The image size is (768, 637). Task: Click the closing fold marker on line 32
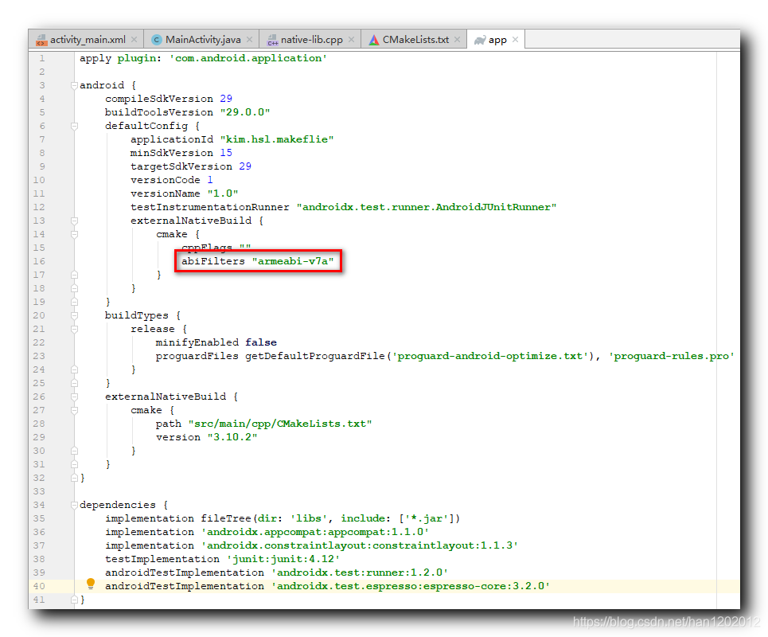[75, 478]
